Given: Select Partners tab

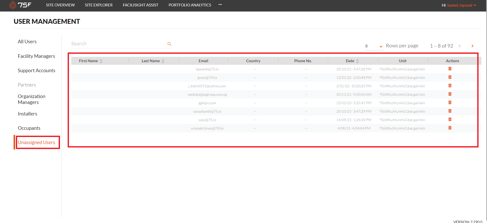Looking at the screenshot, I should point(27,85).
